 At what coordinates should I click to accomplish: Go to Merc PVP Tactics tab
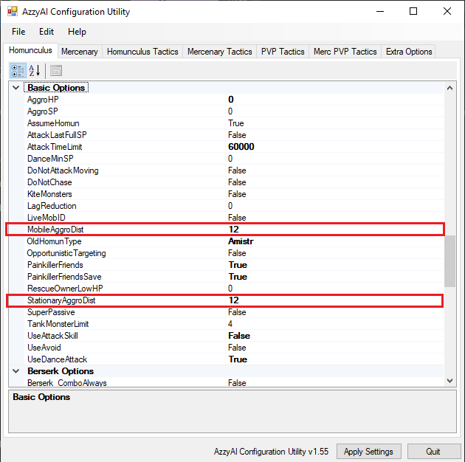click(345, 52)
